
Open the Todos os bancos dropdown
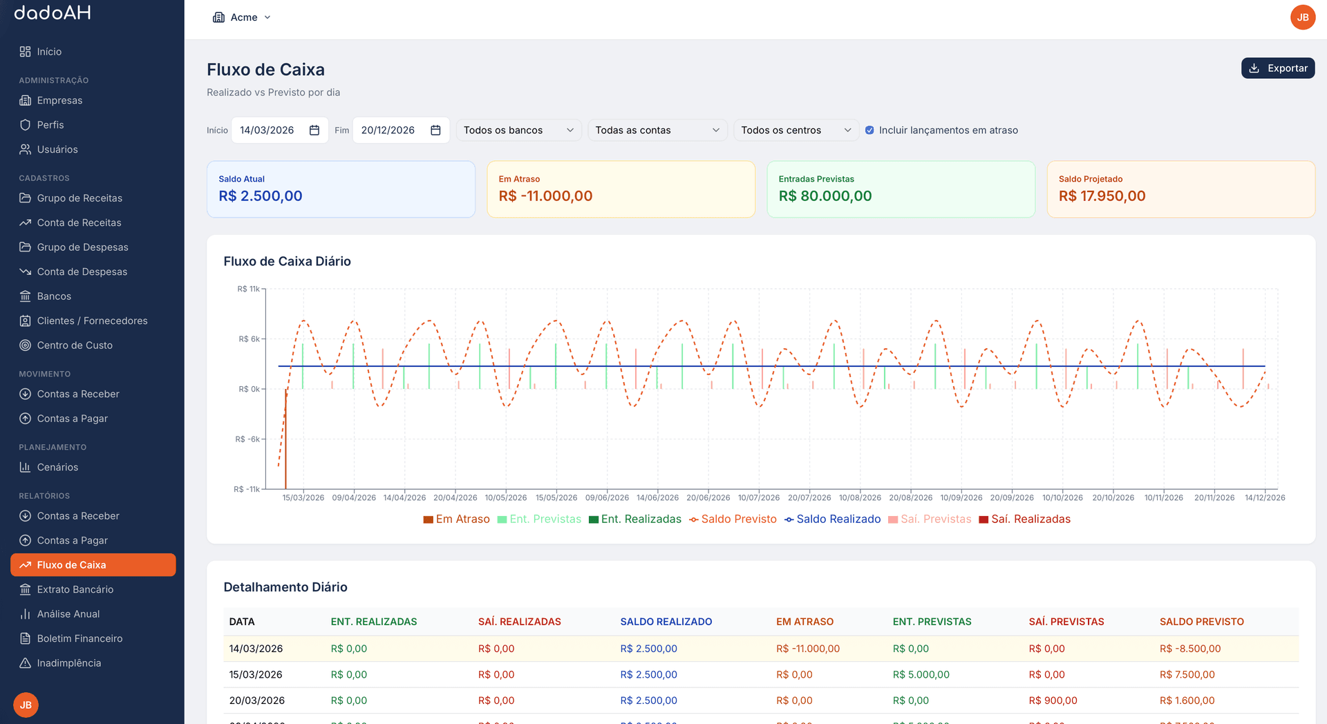pos(518,131)
